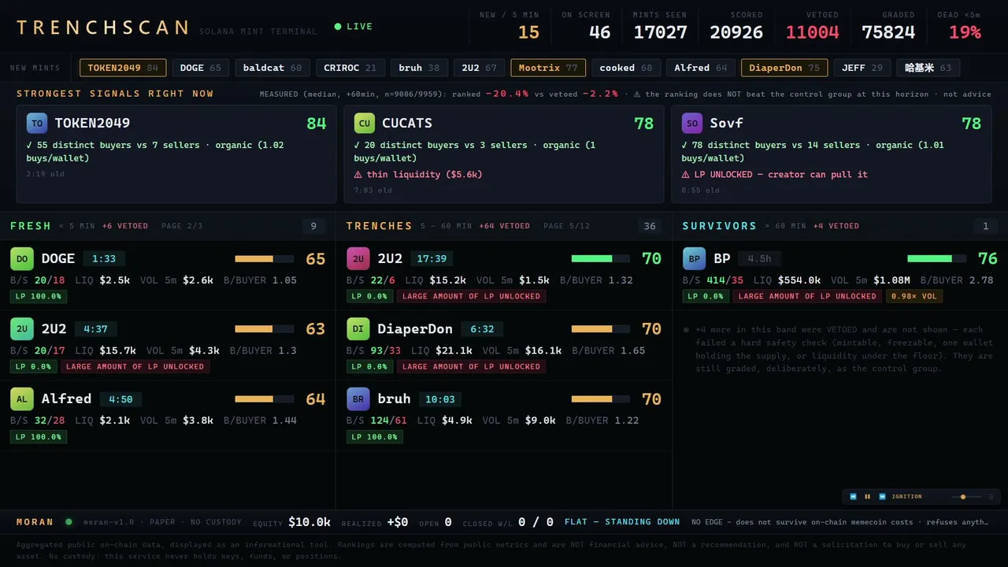
Task: Select the TOKEN2049 84 chip in new mints
Action: tap(123, 68)
